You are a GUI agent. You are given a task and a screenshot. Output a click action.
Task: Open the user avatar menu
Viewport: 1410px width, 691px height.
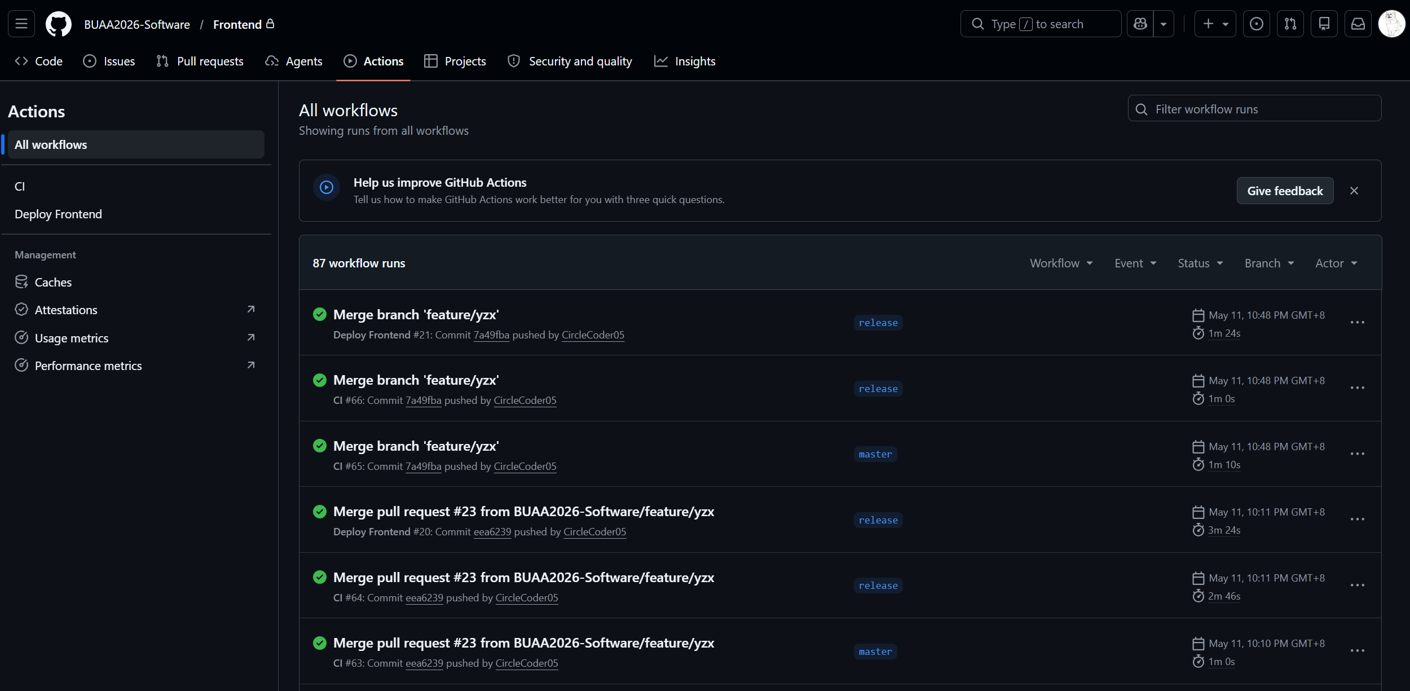pyautogui.click(x=1392, y=24)
